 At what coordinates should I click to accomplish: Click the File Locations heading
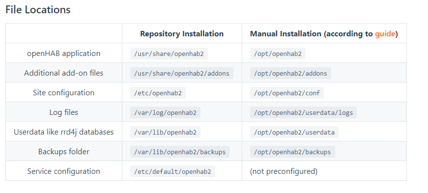coord(38,9)
